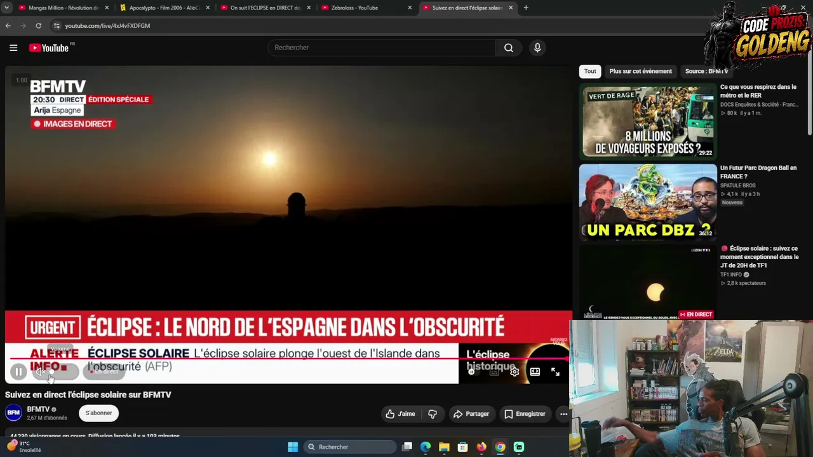Close the On suit l'ECLIPSE tab
This screenshot has width=813, height=457.
click(309, 8)
